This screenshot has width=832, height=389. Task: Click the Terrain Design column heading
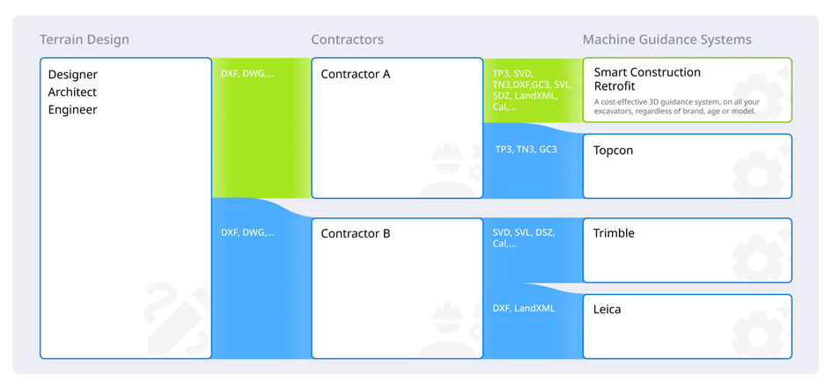pyautogui.click(x=85, y=40)
